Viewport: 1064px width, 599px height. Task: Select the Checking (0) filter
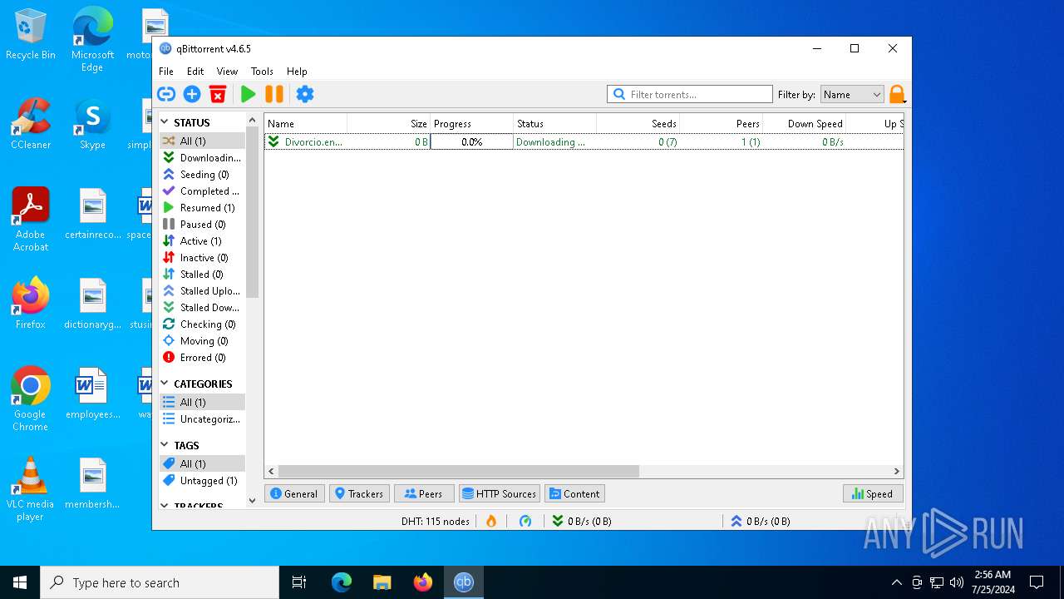(x=202, y=324)
